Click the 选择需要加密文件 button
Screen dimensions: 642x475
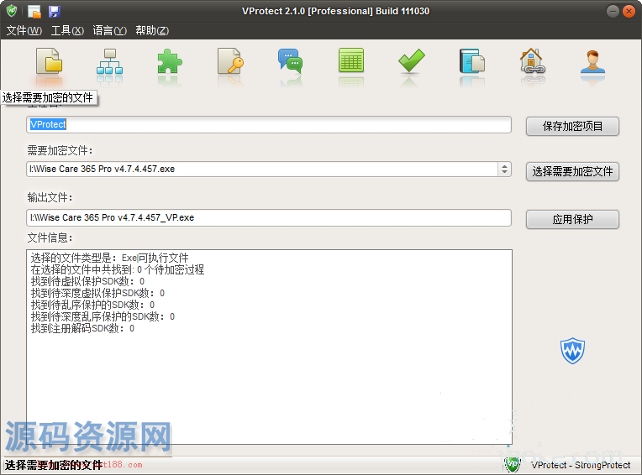[x=572, y=172]
